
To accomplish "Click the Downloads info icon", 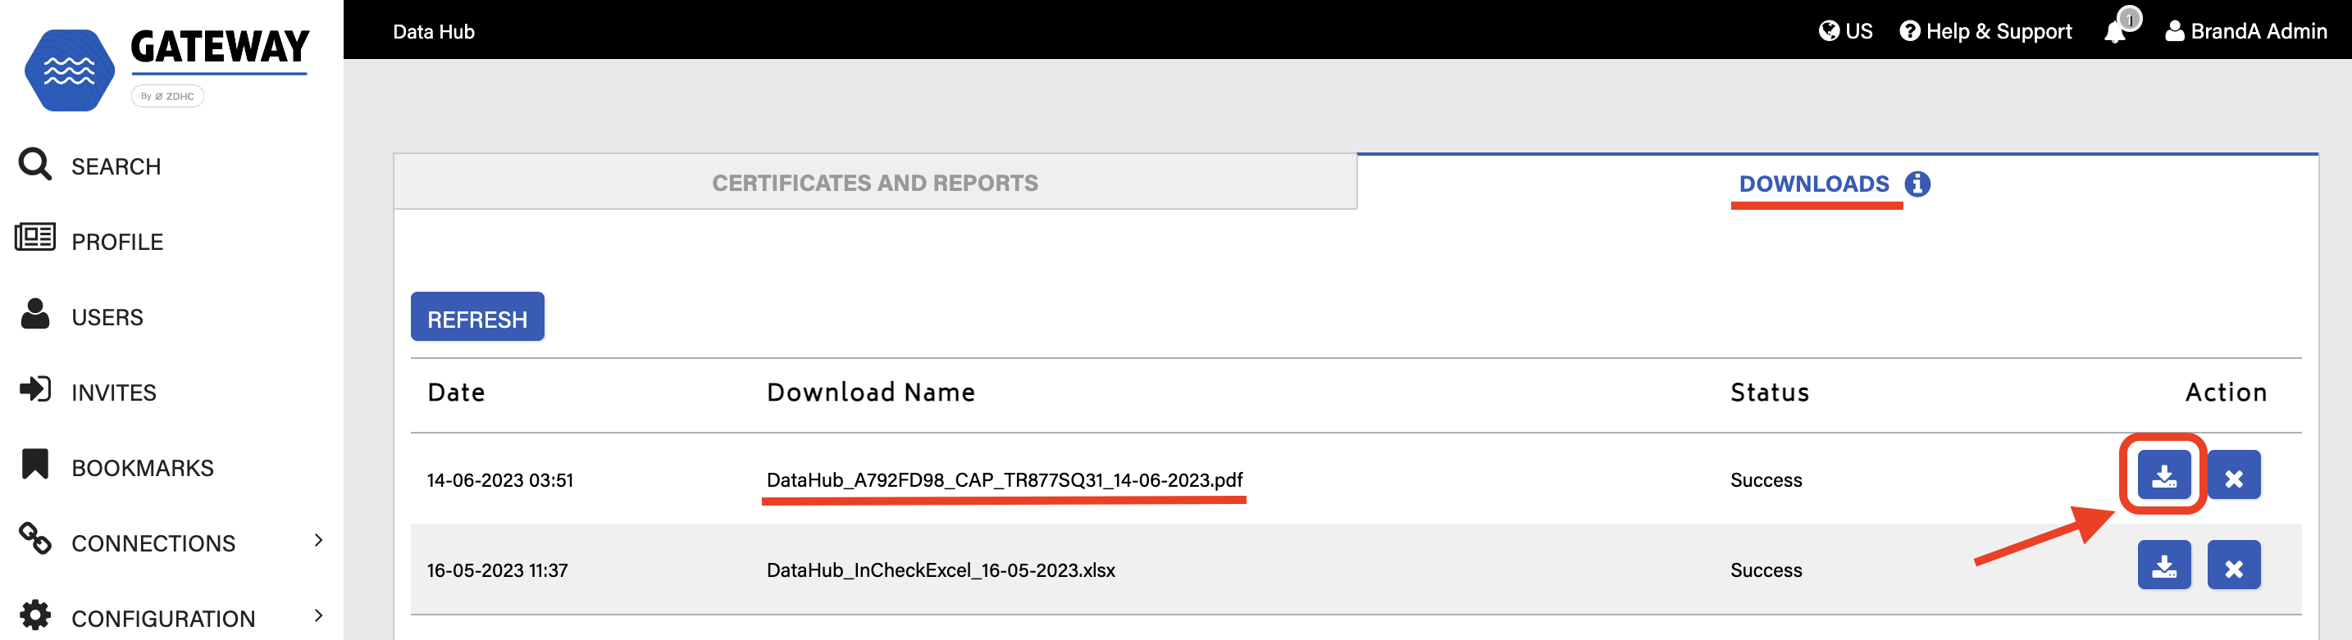I will (x=1917, y=184).
